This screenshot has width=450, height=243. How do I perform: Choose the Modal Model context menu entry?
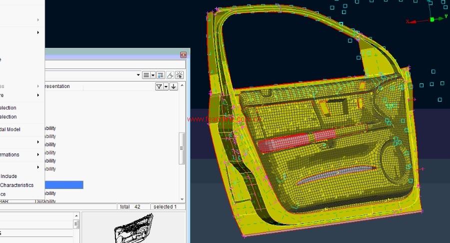click(10, 129)
